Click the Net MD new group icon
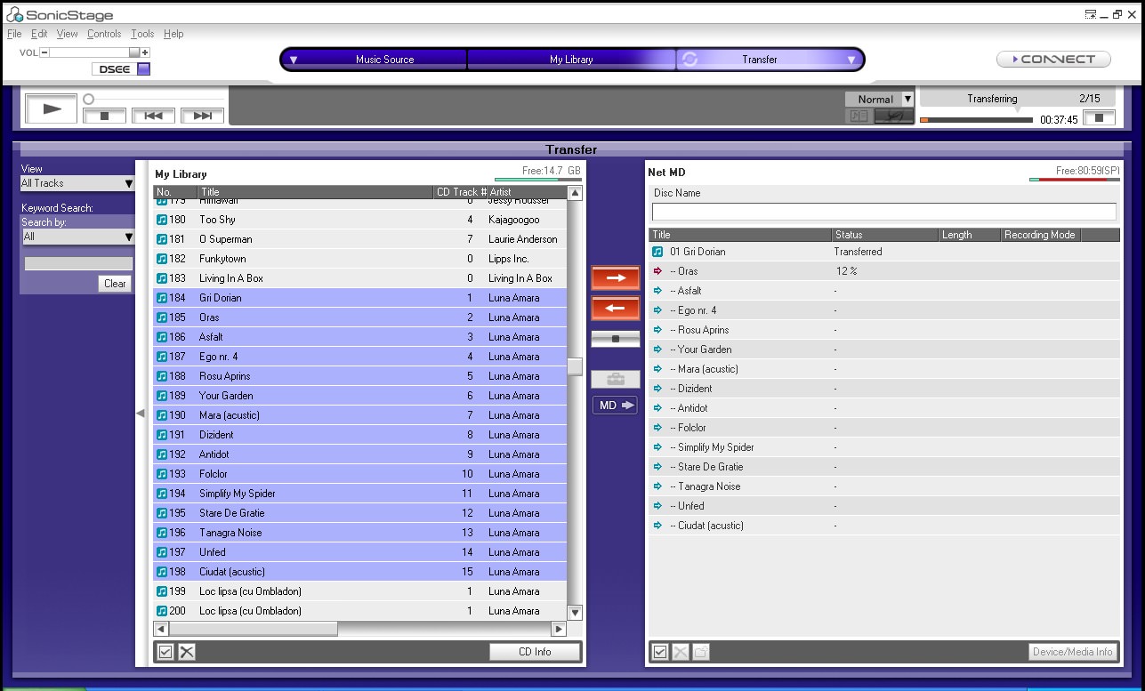1145x691 pixels. [701, 652]
